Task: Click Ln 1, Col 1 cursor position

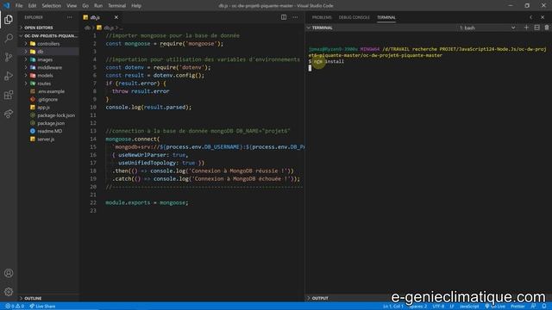Action: 393,307
